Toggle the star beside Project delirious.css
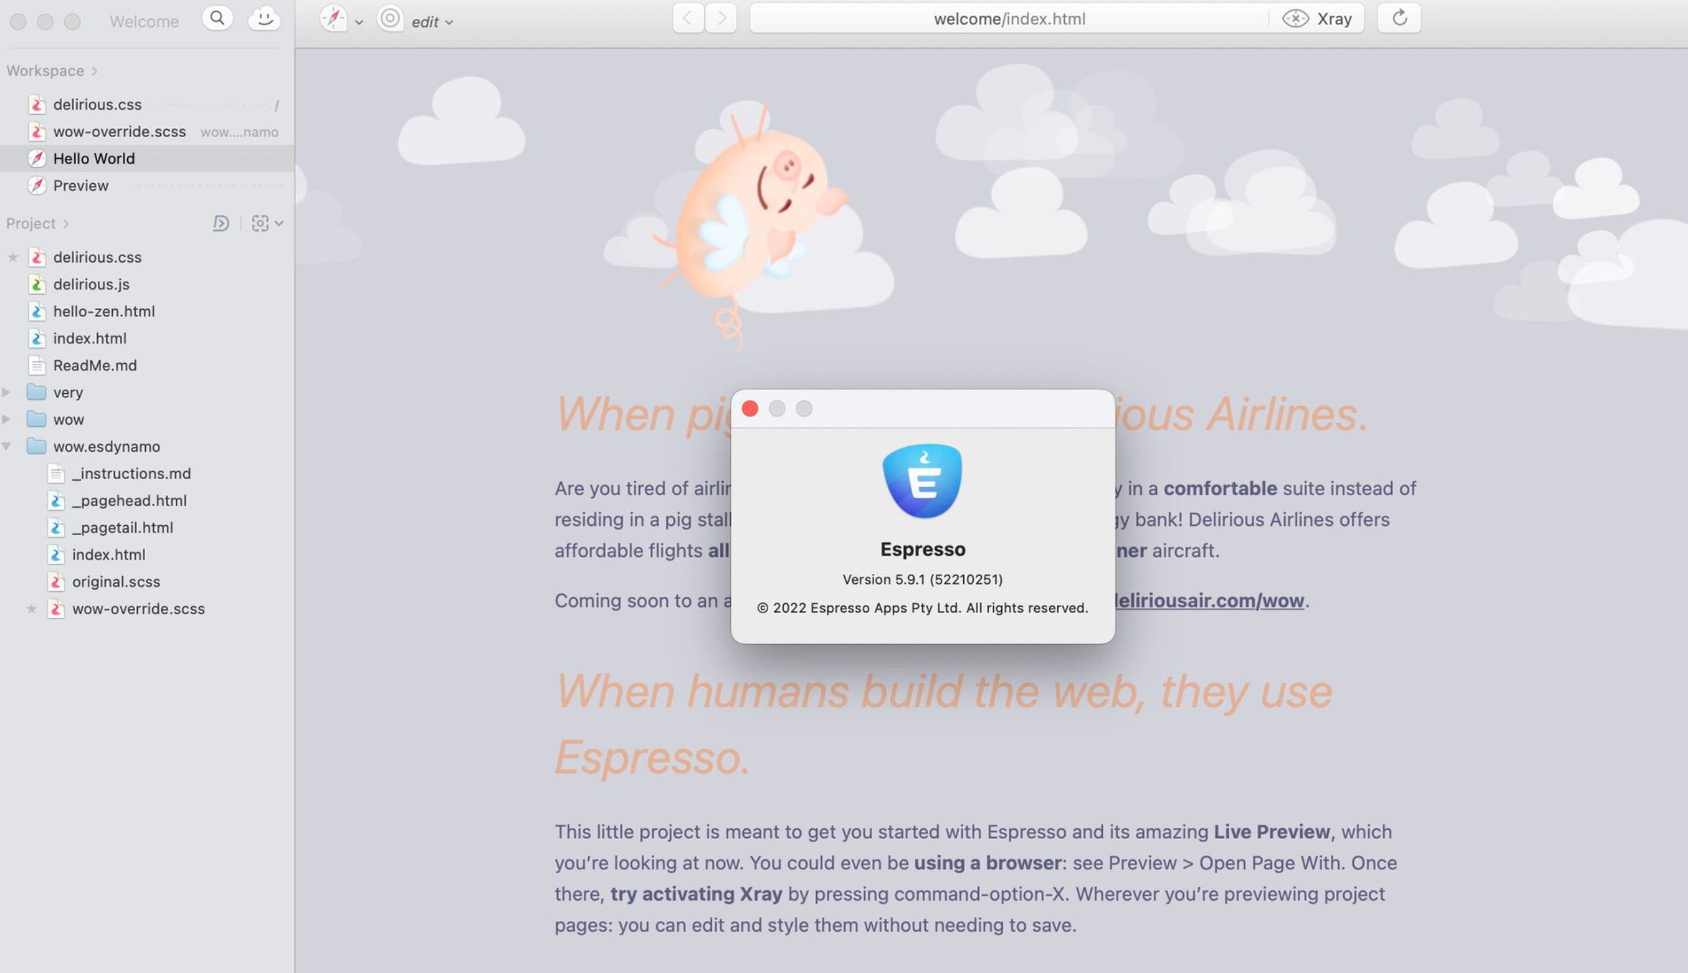 click(12, 257)
